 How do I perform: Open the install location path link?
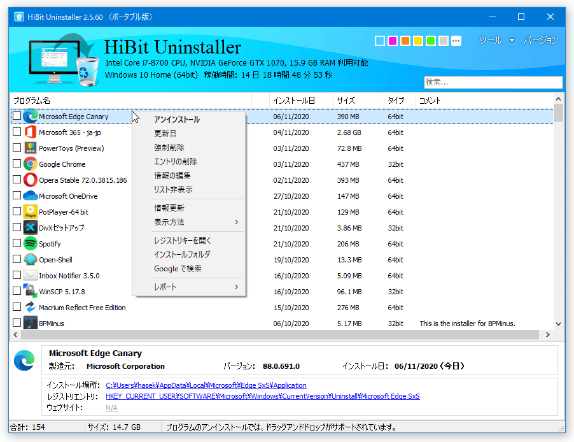click(206, 385)
